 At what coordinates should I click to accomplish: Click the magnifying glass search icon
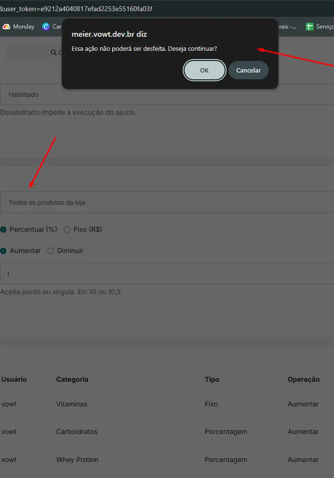coord(53,53)
